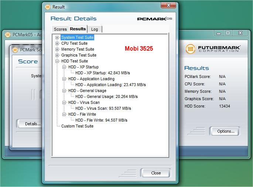The height and width of the screenshot is (187, 253).
Task: Click the HDD Score: label
Action: [x=195, y=106]
